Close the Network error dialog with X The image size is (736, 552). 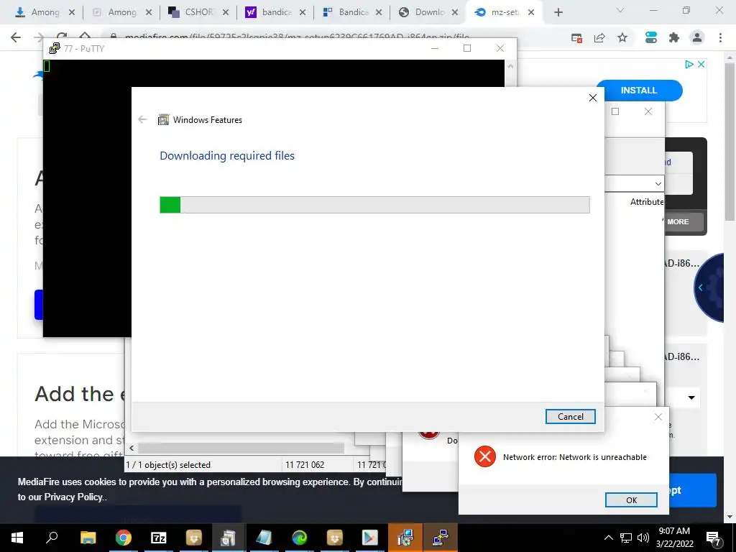point(658,417)
